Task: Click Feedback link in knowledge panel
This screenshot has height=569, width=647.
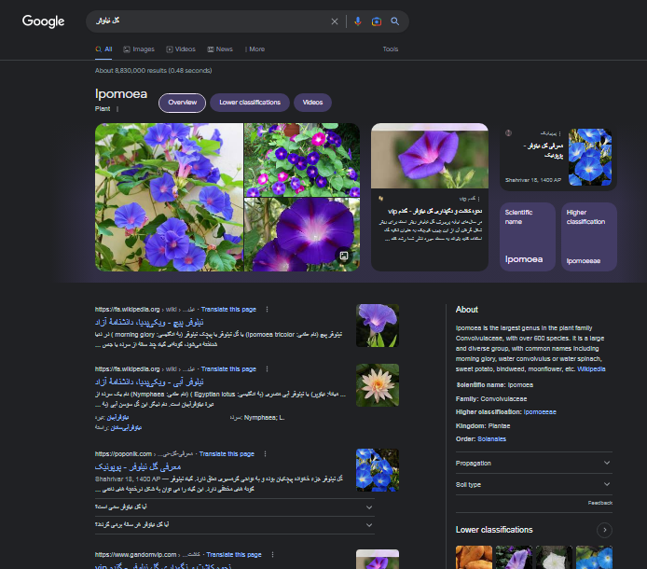Action: [600, 503]
